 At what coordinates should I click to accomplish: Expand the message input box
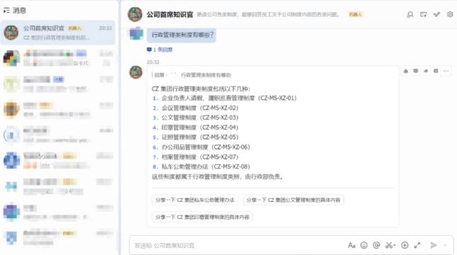click(x=417, y=245)
